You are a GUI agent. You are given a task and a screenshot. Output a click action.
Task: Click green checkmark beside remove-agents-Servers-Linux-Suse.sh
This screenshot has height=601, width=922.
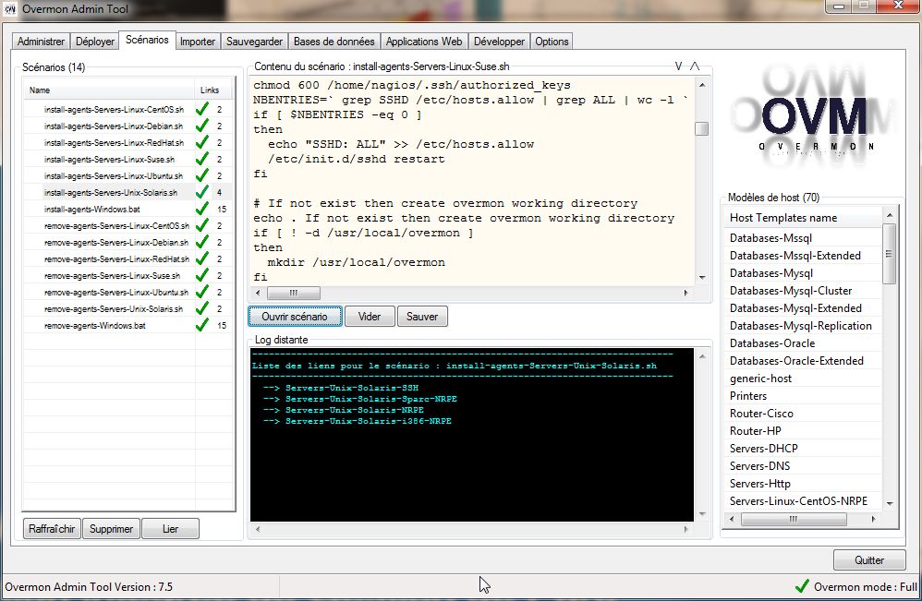[202, 276]
